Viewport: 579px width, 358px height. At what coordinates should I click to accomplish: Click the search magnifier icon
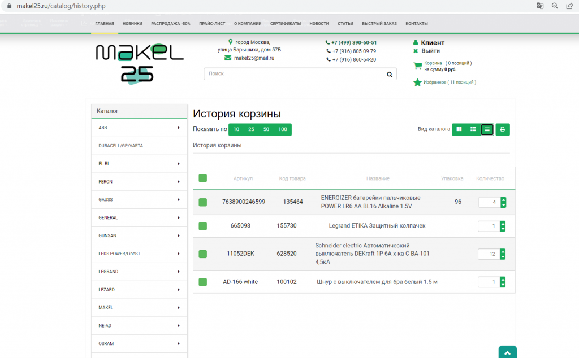(390, 74)
